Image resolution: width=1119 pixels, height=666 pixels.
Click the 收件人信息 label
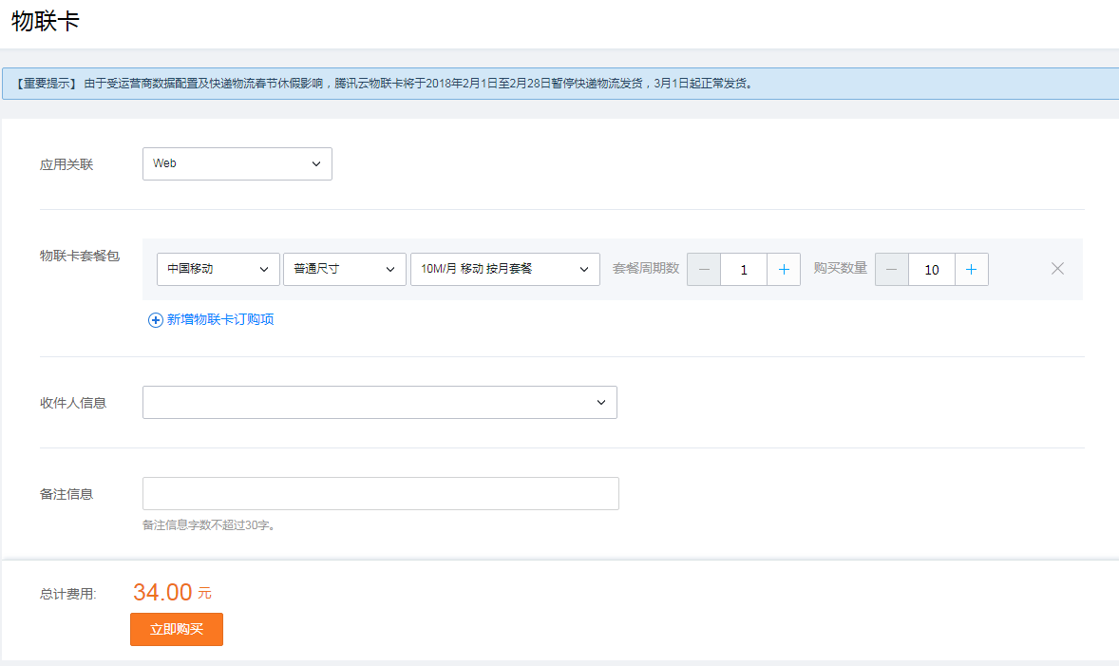pos(73,404)
